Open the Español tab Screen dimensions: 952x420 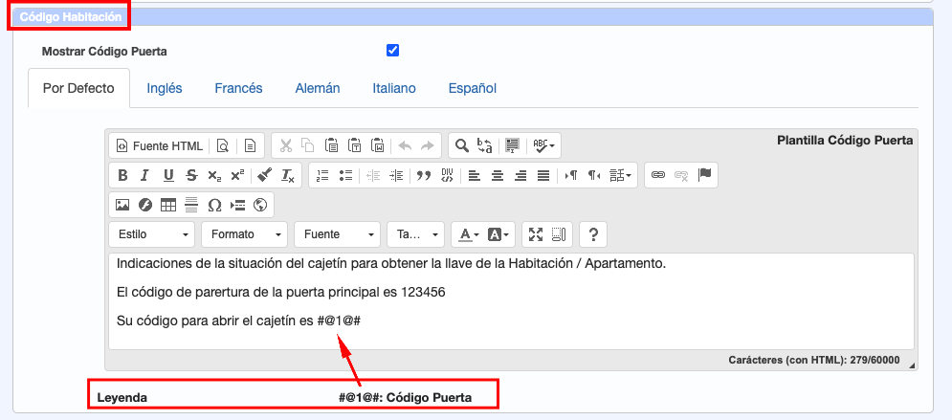473,88
